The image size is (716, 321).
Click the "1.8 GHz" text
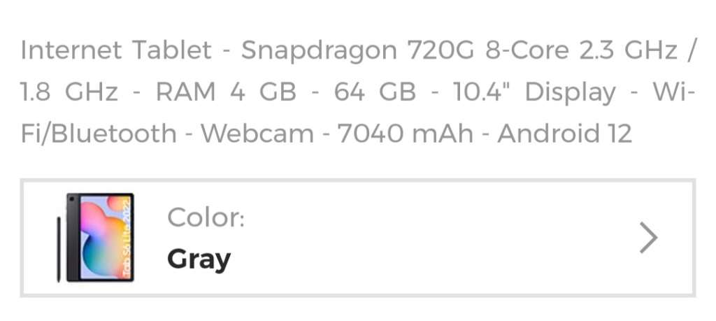69,92
